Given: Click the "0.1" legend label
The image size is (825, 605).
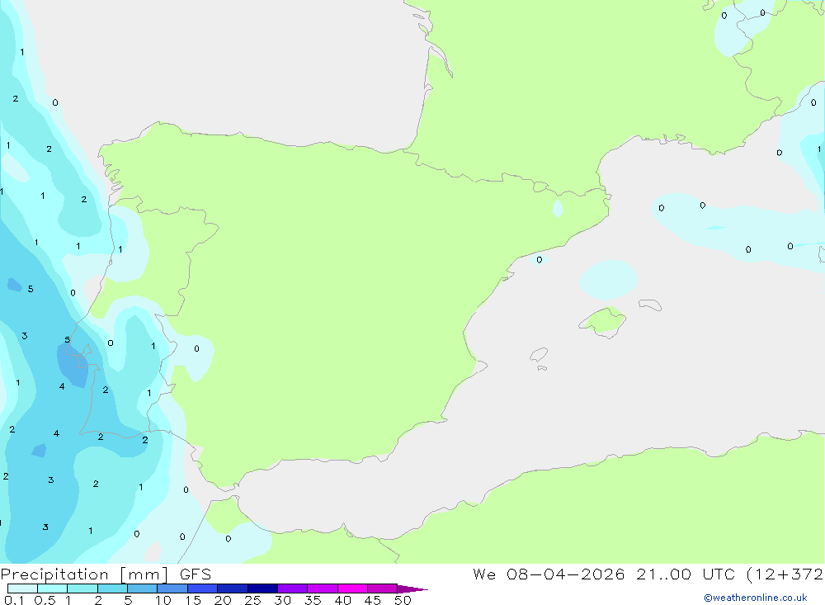Looking at the screenshot, I should tap(14, 600).
